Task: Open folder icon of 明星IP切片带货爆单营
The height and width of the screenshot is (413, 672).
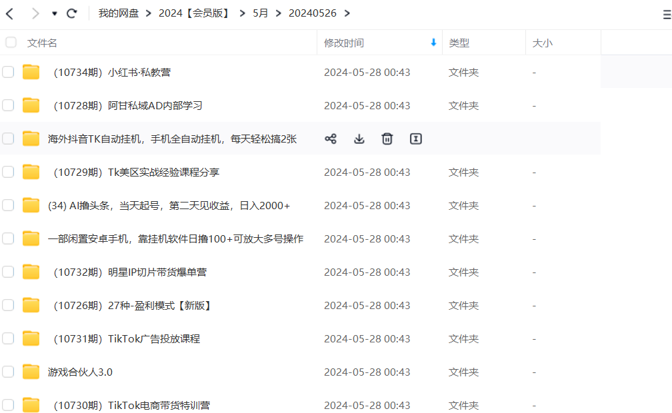Action: click(x=31, y=272)
